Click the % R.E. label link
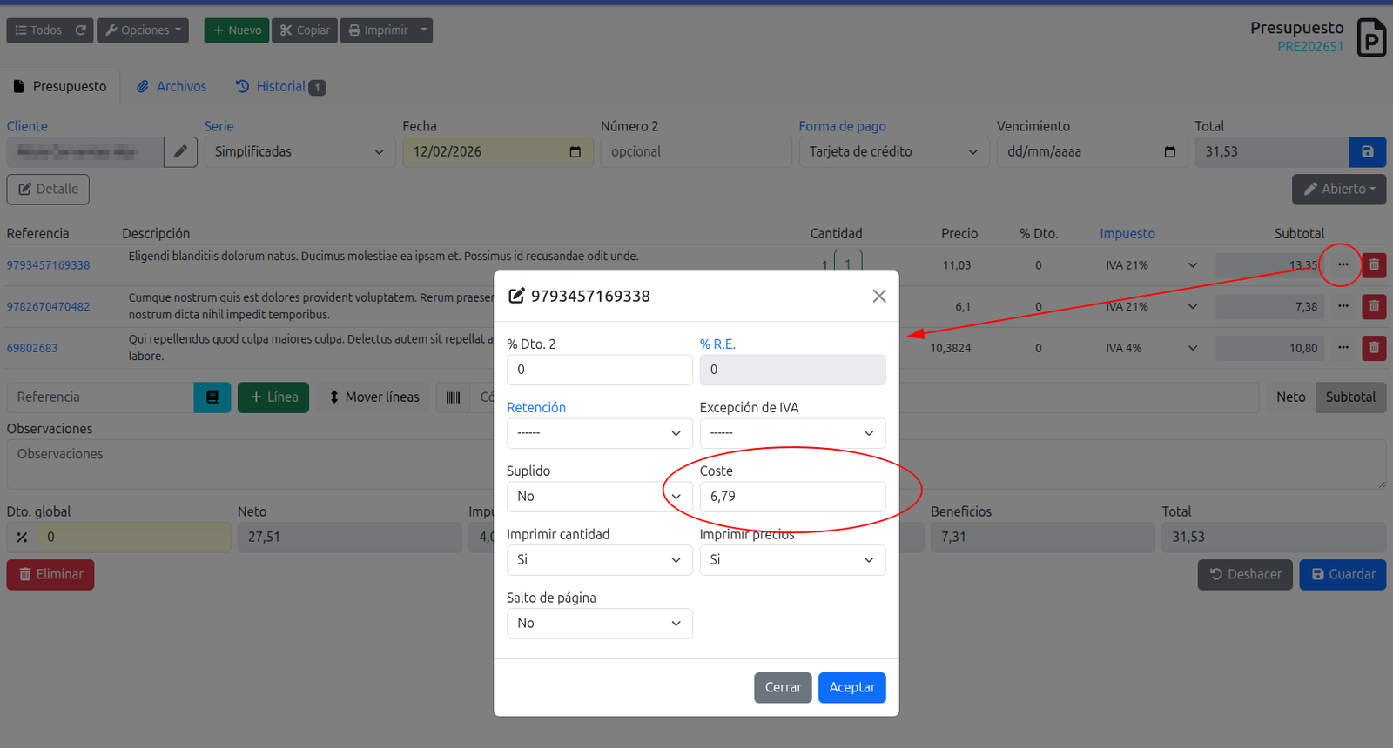Screen dimensions: 1393x748 click(717, 344)
